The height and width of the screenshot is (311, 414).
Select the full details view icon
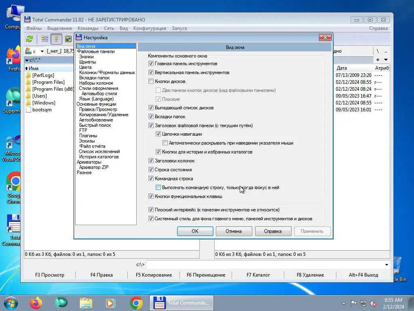pyautogui.click(x=56, y=39)
